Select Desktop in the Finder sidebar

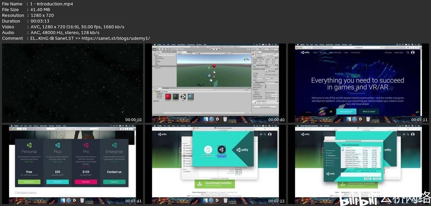[188, 148]
